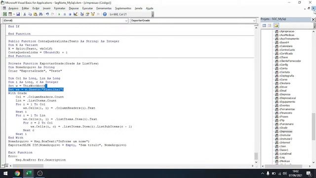Click code window horizontal scrollbar right arrow
The width and height of the screenshot is (316, 178).
coord(252,166)
